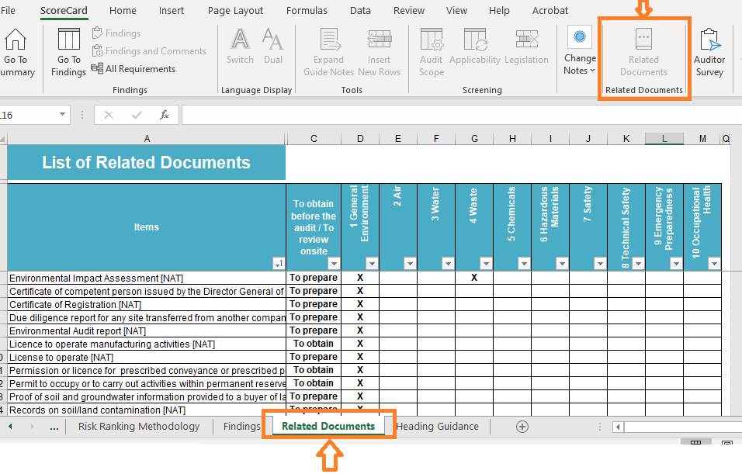Select column L header

(664, 139)
